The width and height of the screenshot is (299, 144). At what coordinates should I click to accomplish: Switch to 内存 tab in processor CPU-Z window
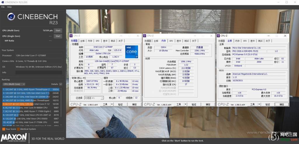90,41
